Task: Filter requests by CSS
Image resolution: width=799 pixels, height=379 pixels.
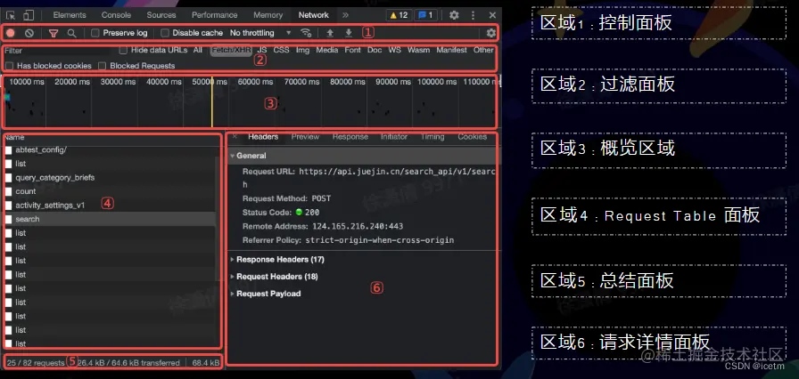Action: click(x=281, y=51)
